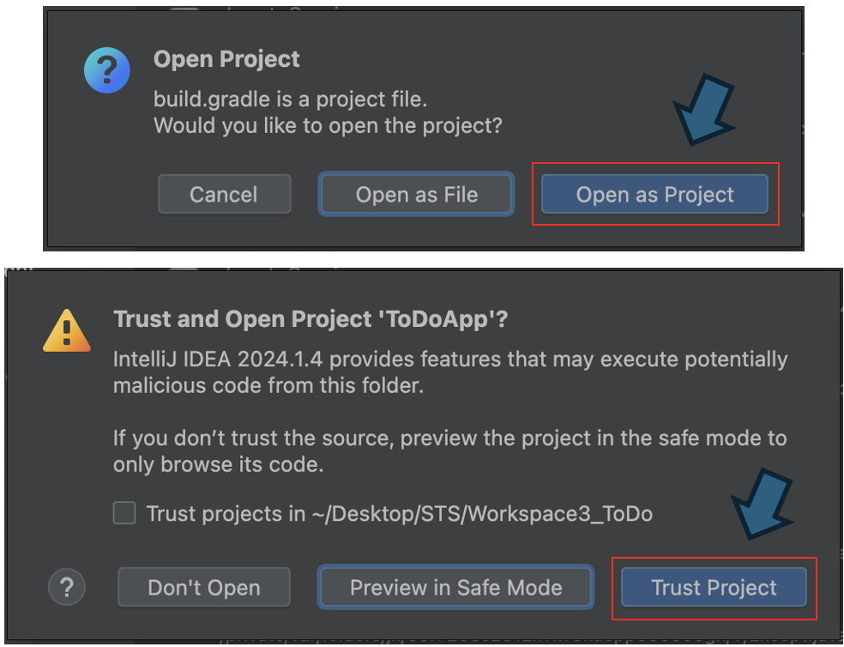Enable Trust projects in Workspace3_ToDo checkbox
Screen dimensions: 844x647
point(124,513)
